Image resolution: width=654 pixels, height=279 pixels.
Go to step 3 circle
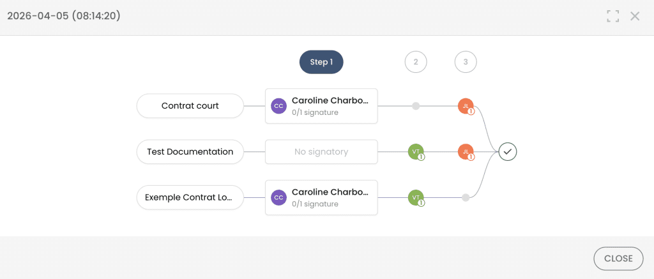tap(466, 62)
